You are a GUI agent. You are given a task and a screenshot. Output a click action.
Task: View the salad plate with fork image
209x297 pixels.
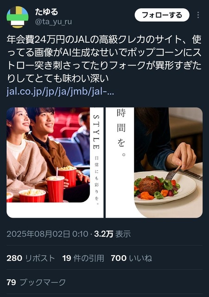[154, 162]
